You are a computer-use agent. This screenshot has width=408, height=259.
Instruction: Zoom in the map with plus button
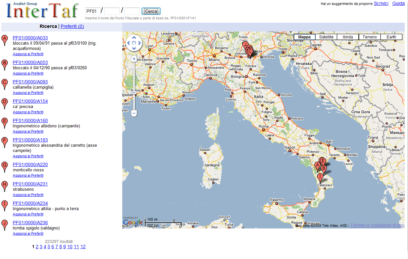point(134,59)
